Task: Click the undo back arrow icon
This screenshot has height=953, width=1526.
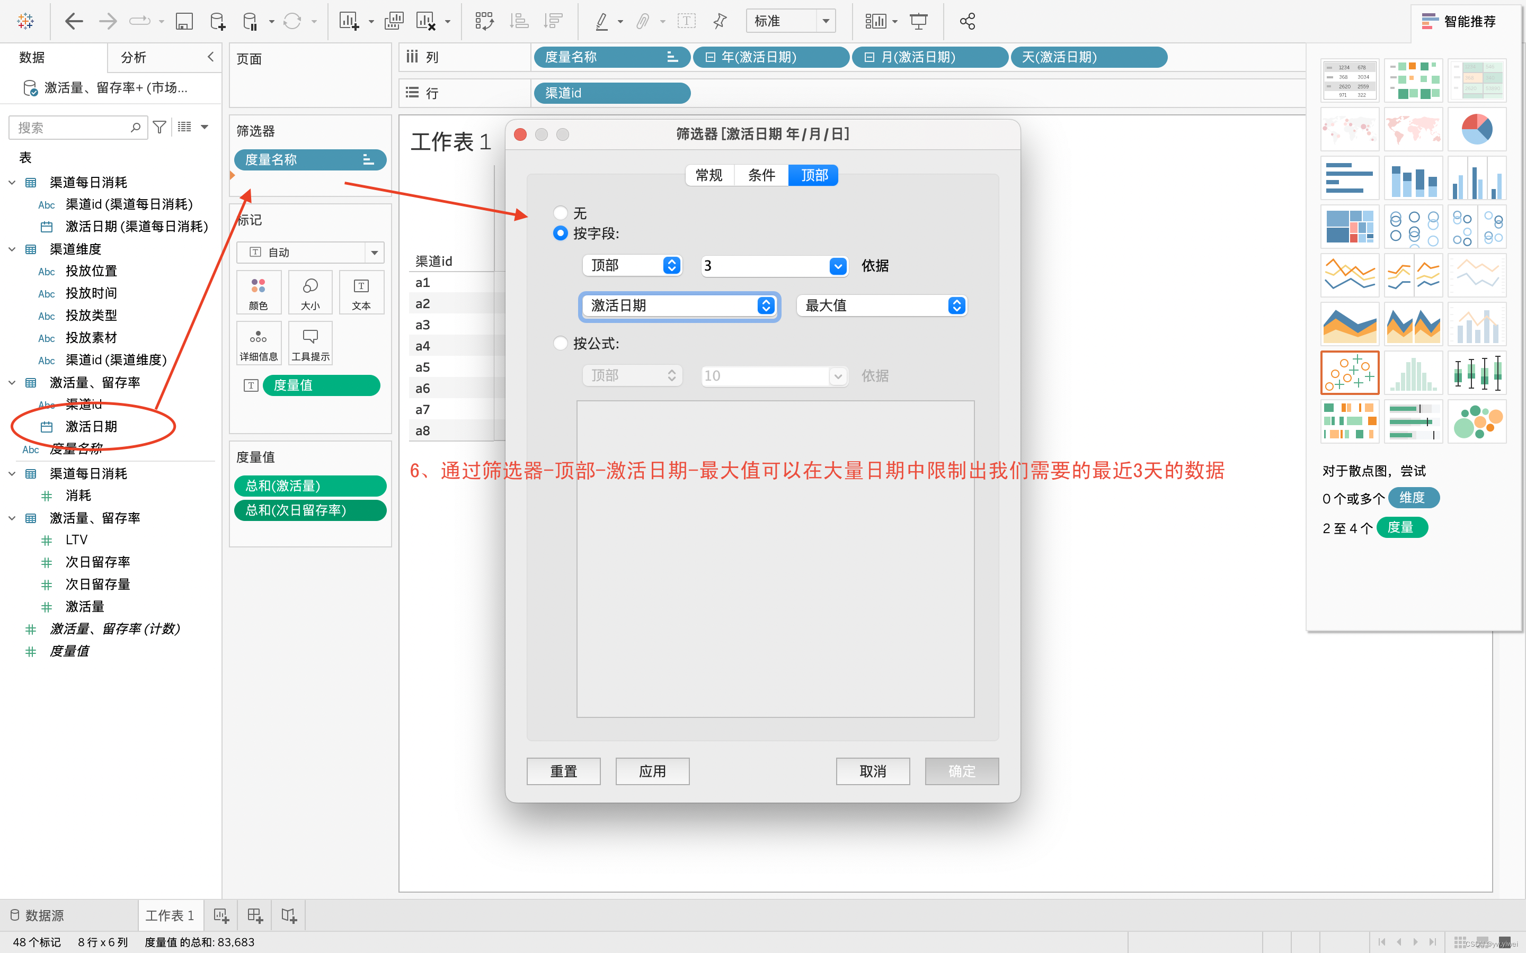Action: (74, 21)
